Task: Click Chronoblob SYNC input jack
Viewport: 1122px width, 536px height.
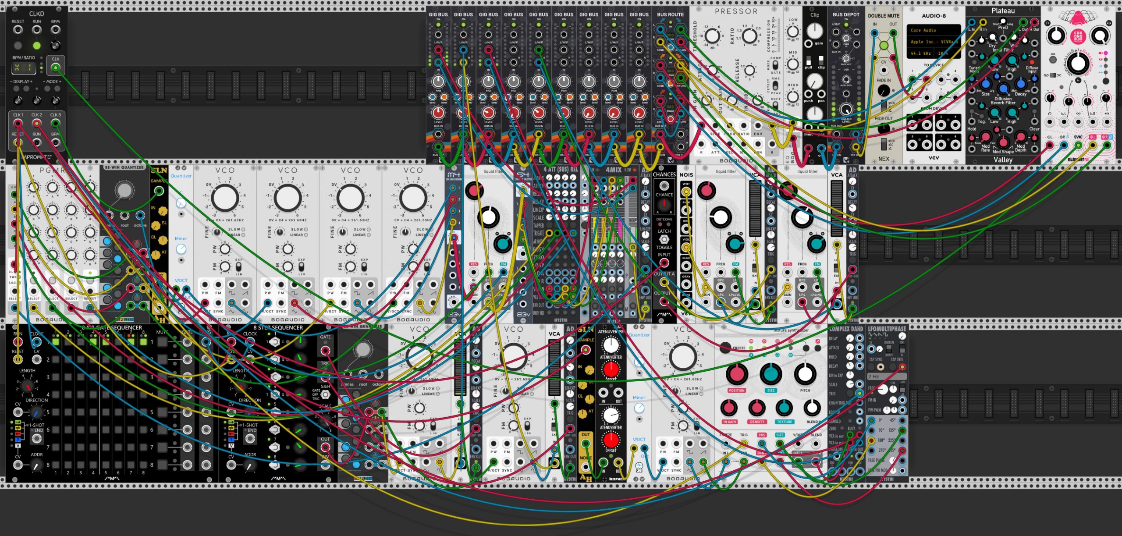Action: click(1078, 145)
